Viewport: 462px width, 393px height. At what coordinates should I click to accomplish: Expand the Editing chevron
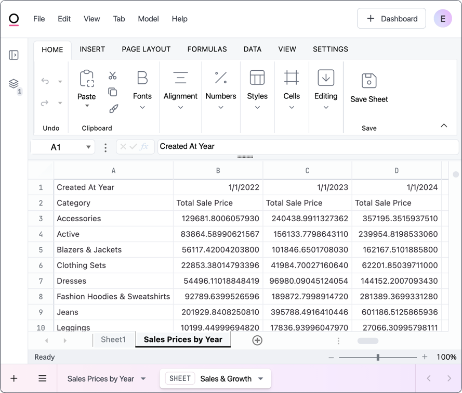(326, 108)
